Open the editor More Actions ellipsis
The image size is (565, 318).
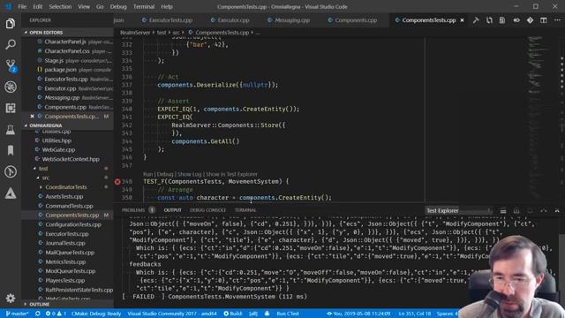coord(557,20)
